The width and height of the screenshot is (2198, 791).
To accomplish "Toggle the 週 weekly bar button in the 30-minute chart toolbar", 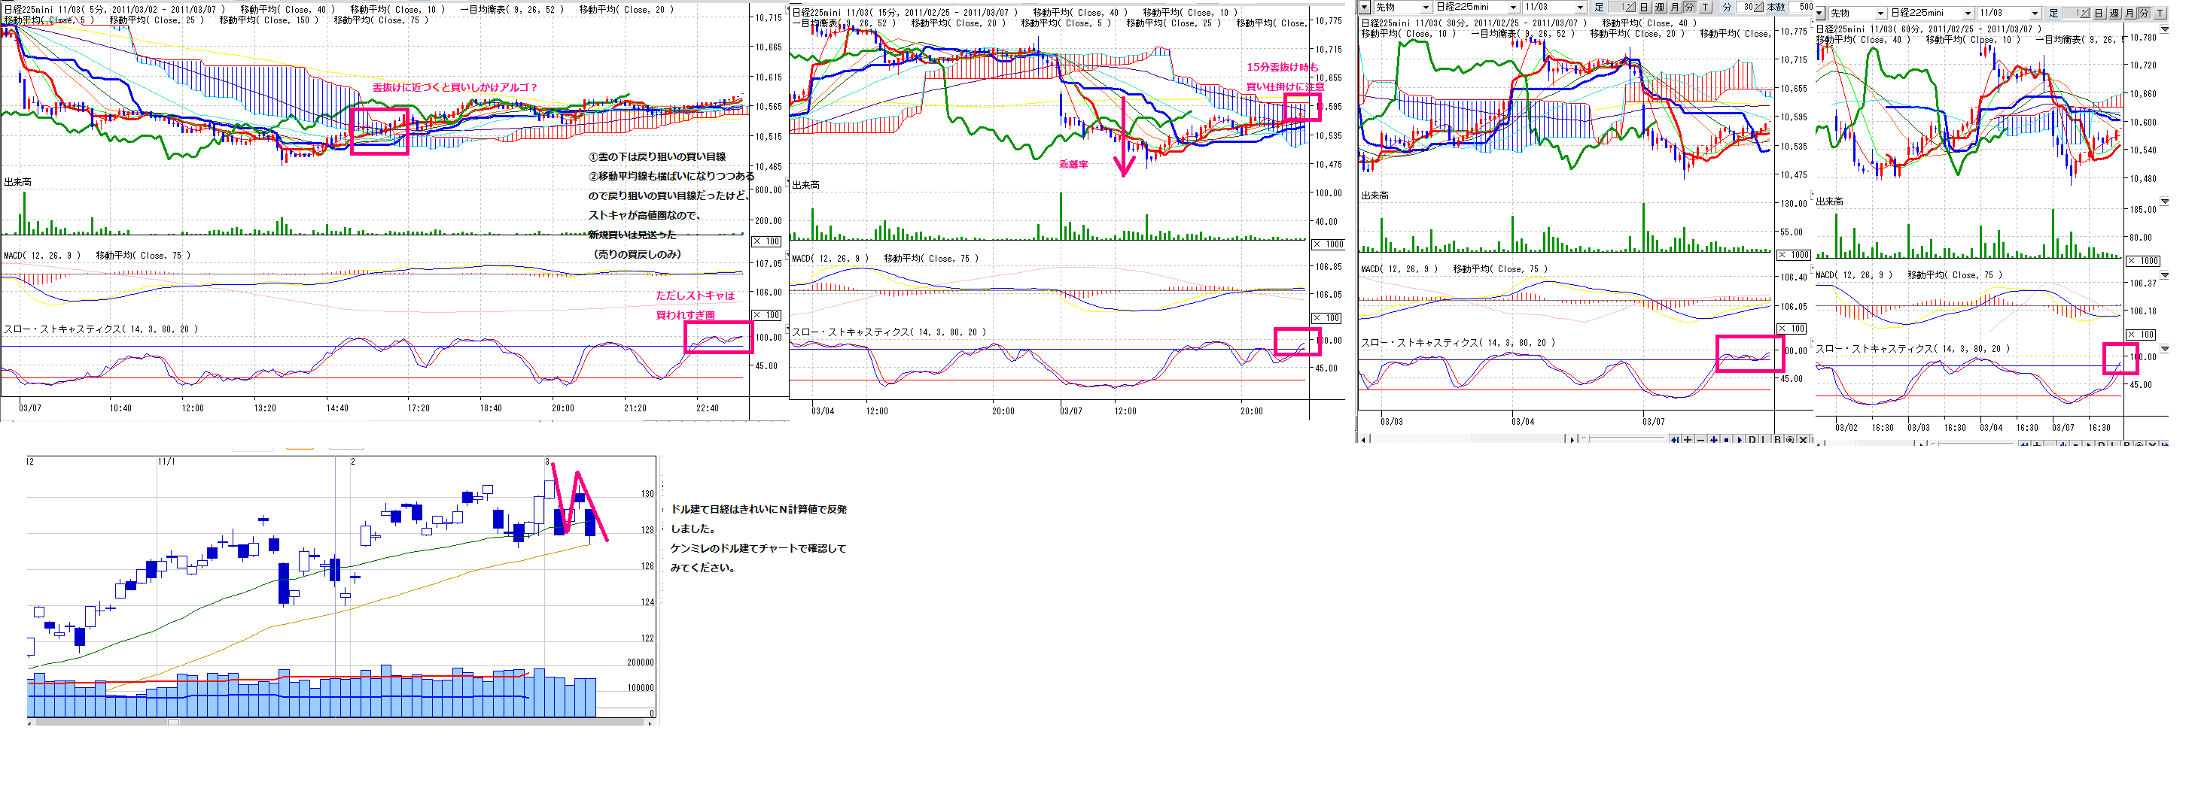I will [1659, 7].
